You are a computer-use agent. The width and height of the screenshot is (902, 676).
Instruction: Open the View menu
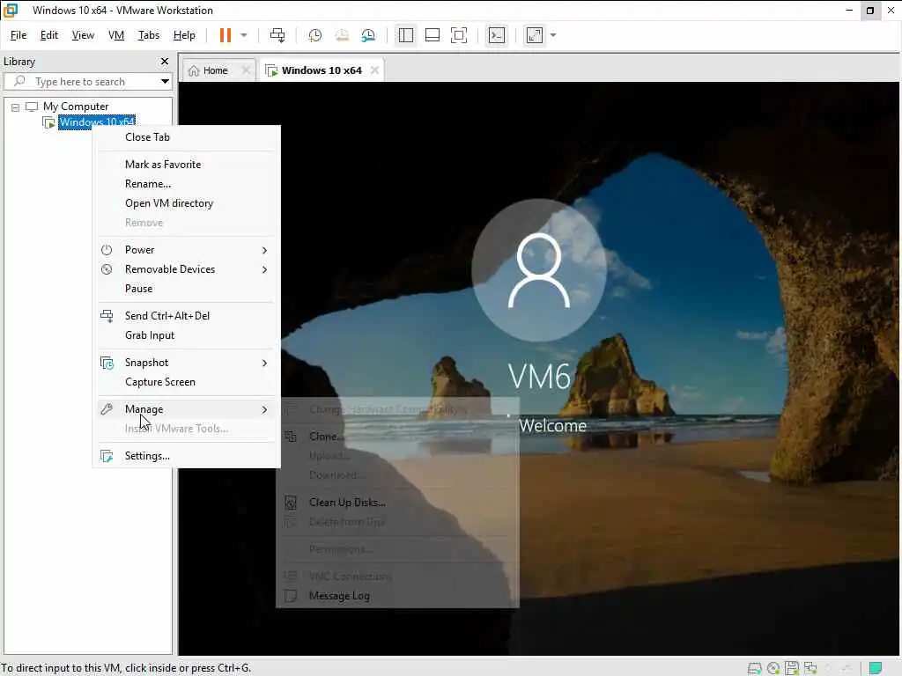tap(83, 35)
